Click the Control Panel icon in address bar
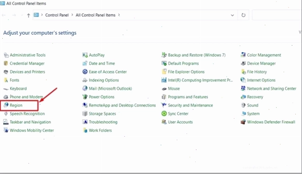The width and height of the screenshot is (302, 174). (x=36, y=15)
